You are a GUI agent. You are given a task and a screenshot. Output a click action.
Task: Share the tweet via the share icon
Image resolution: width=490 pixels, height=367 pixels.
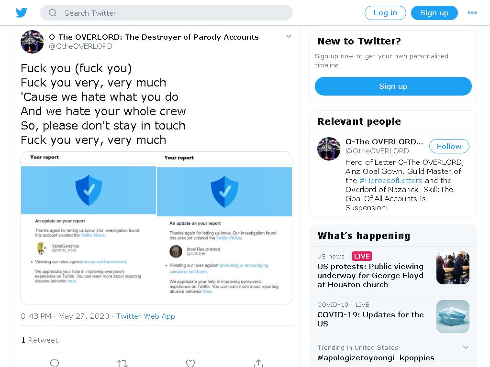pos(258,363)
